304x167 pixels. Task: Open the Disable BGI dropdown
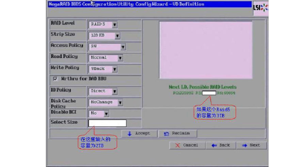tap(99, 113)
